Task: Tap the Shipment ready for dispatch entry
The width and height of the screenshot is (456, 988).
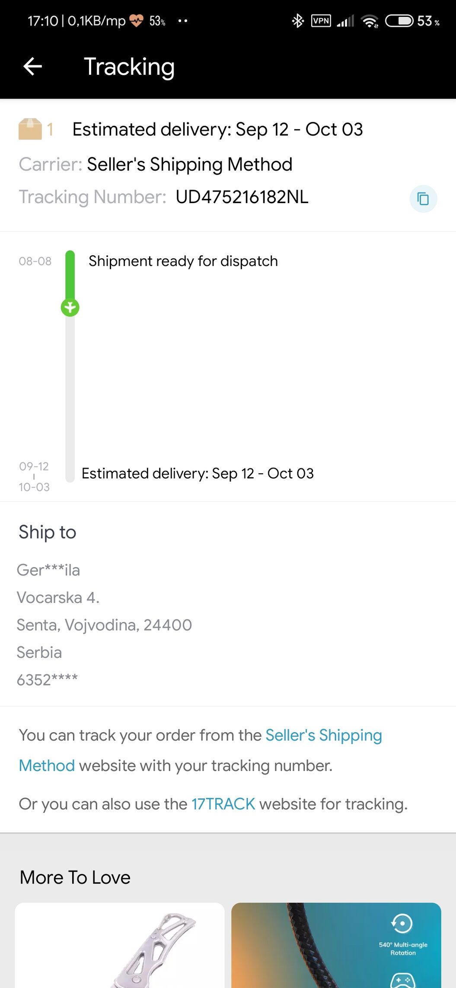Action: click(x=183, y=261)
